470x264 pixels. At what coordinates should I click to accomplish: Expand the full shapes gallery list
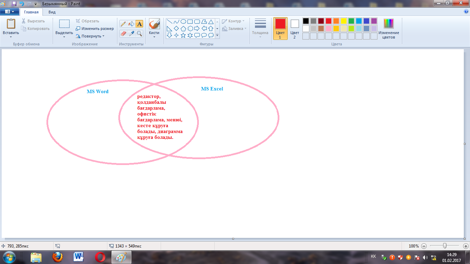[217, 35]
